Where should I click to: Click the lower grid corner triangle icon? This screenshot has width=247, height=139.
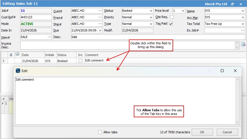[x=3, y=99]
